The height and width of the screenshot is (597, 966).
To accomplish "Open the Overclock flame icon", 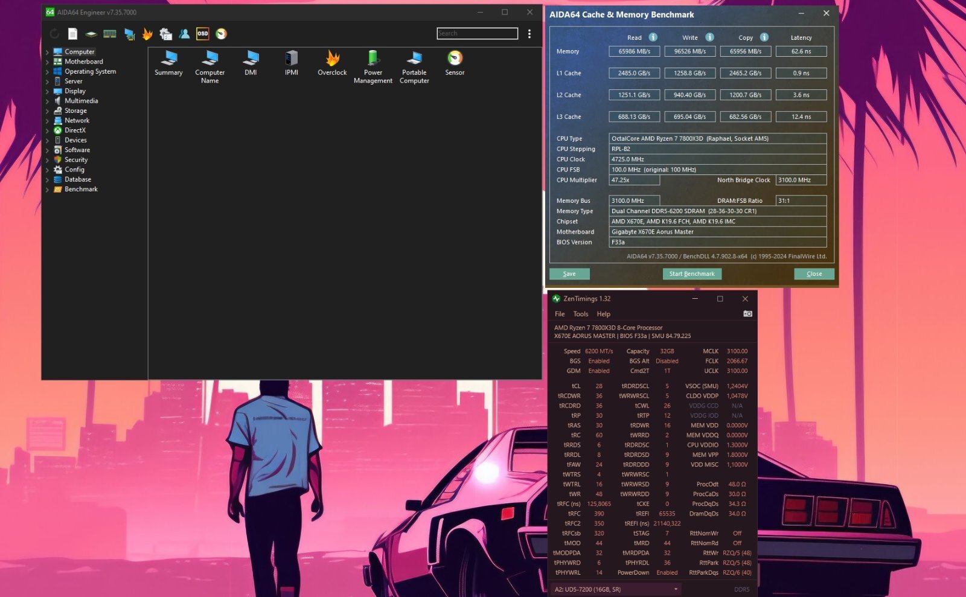I will [332, 63].
